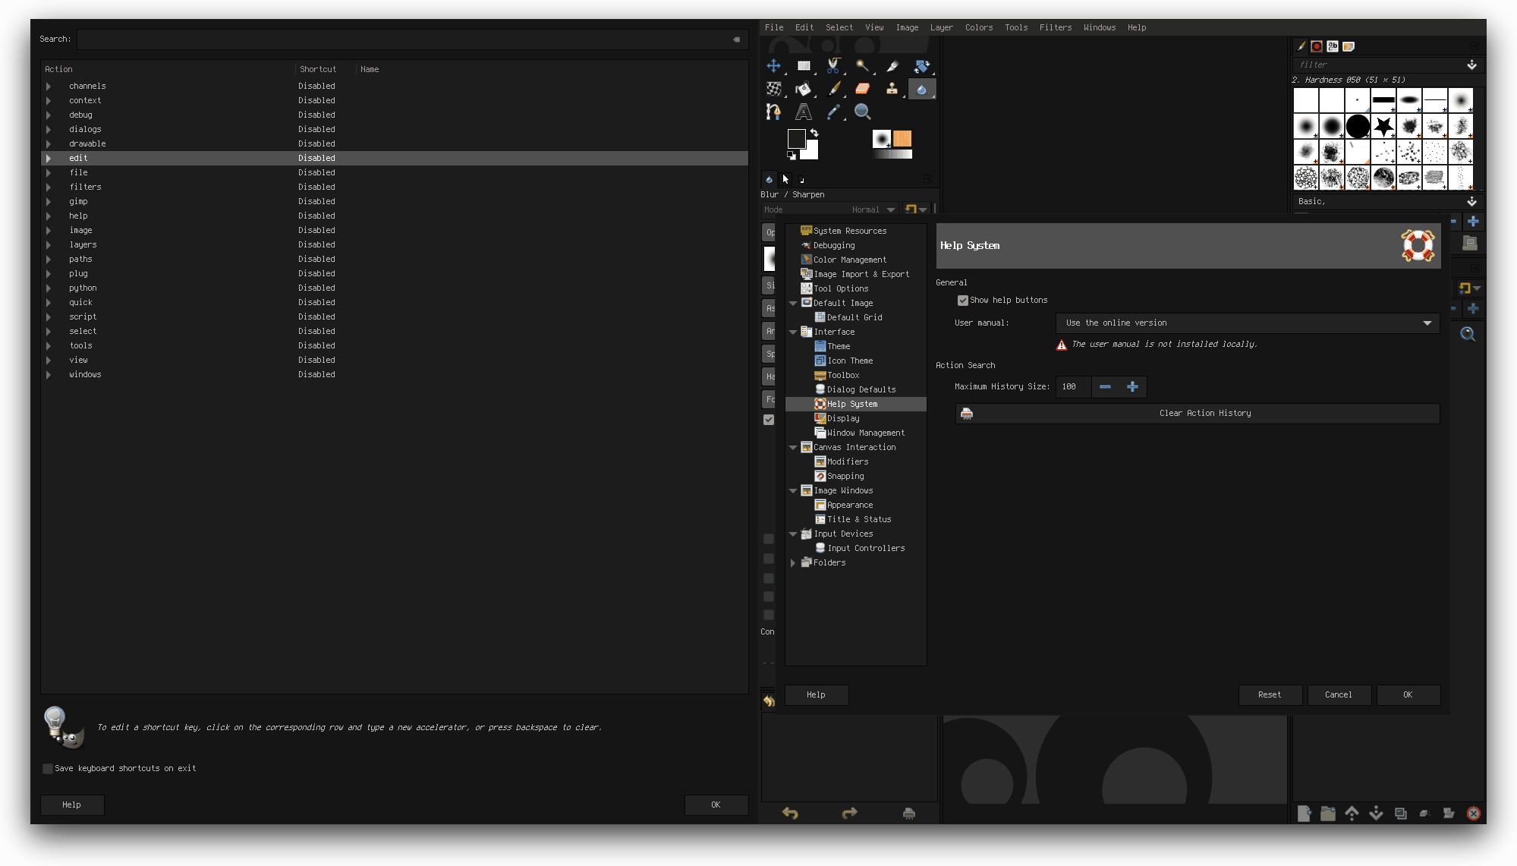This screenshot has width=1517, height=866.
Task: Click the undo arrow in Undo History
Action: tap(790, 813)
